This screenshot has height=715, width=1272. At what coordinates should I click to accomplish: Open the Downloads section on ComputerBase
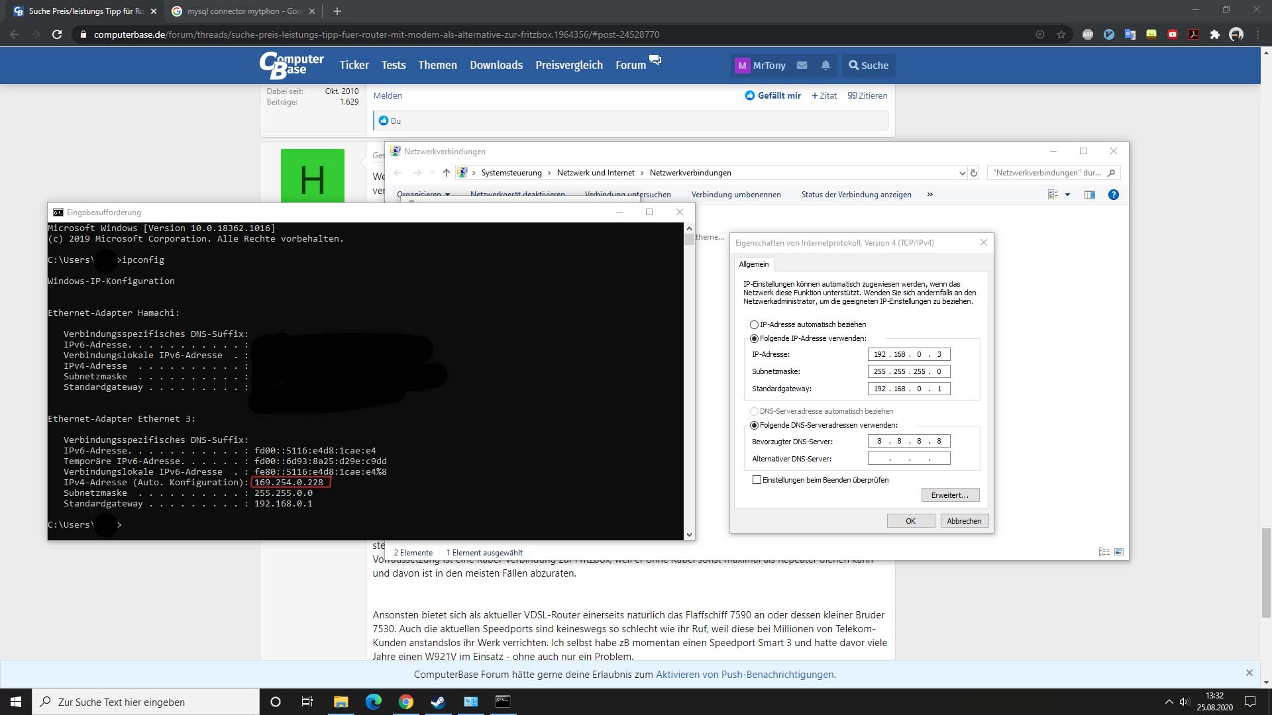(x=496, y=65)
